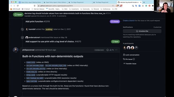
Task: Close the 'decision log should include' tab
Action: [141, 2]
